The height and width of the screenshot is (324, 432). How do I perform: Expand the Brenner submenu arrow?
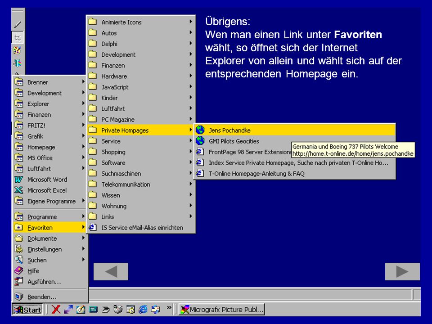coord(83,82)
